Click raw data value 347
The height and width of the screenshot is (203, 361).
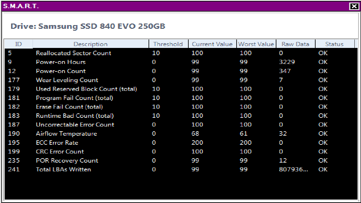(x=285, y=71)
